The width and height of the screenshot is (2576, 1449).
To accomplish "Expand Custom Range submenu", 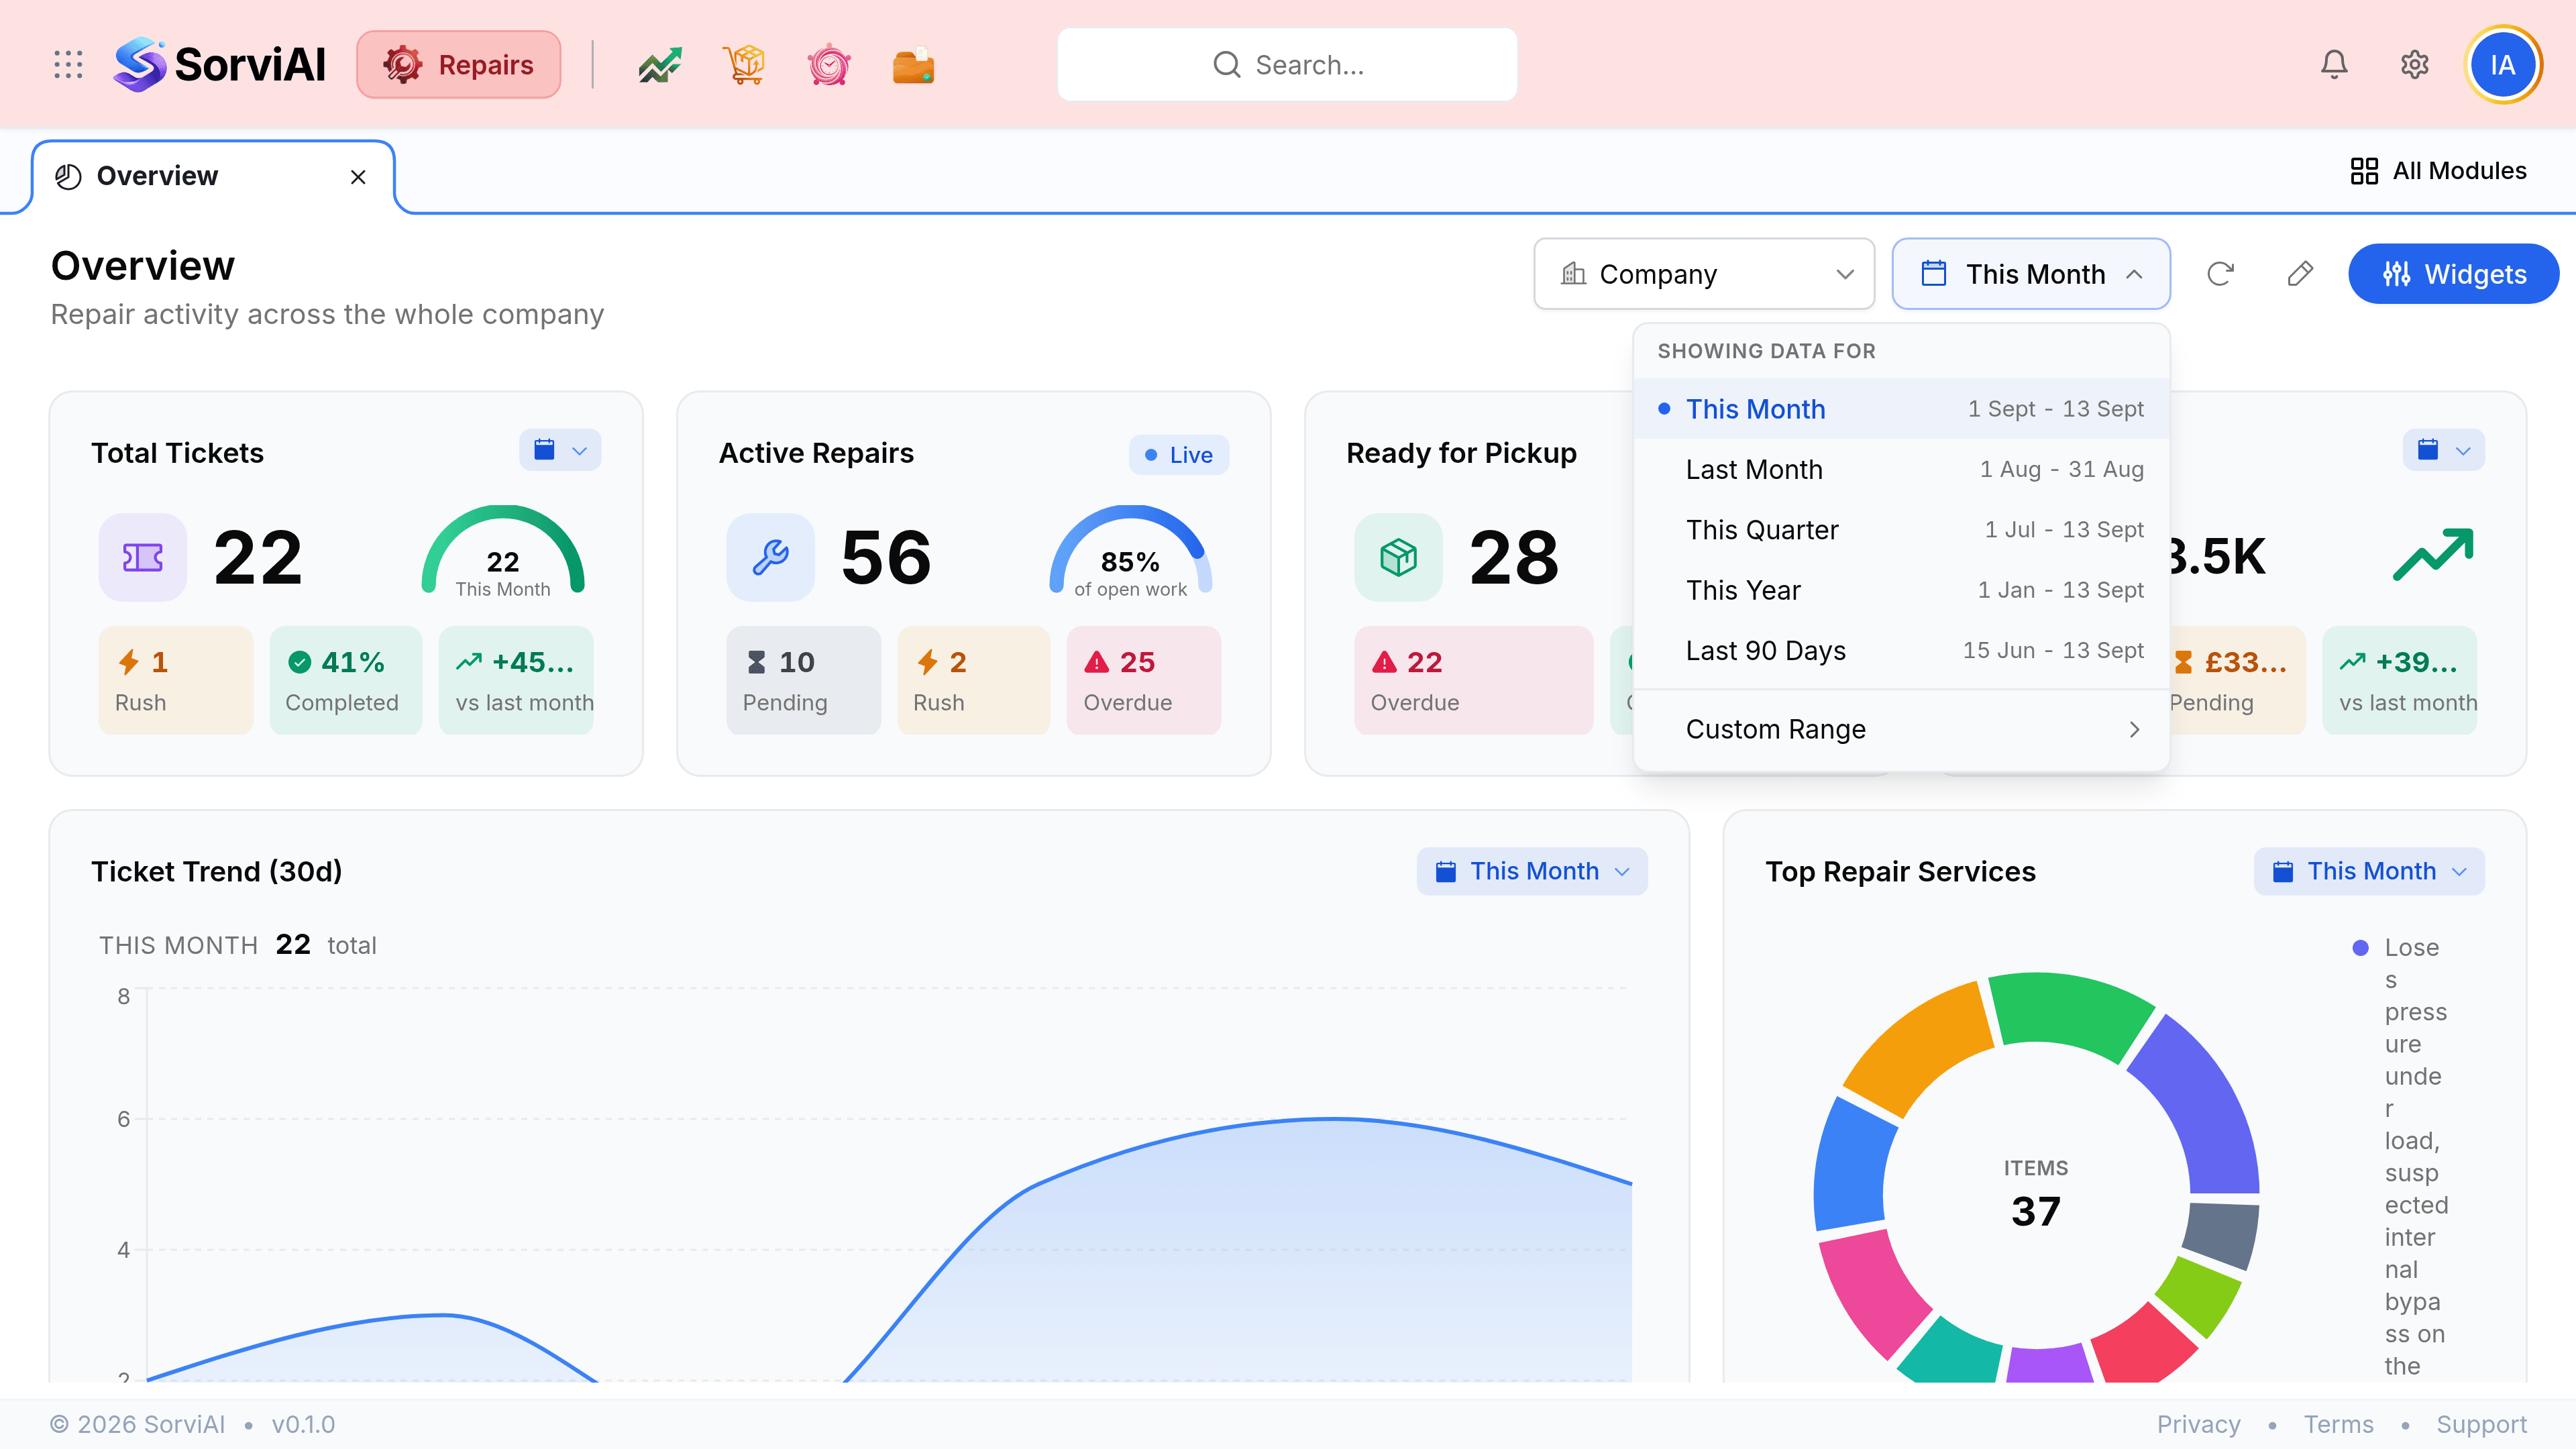I will pyautogui.click(x=1901, y=730).
